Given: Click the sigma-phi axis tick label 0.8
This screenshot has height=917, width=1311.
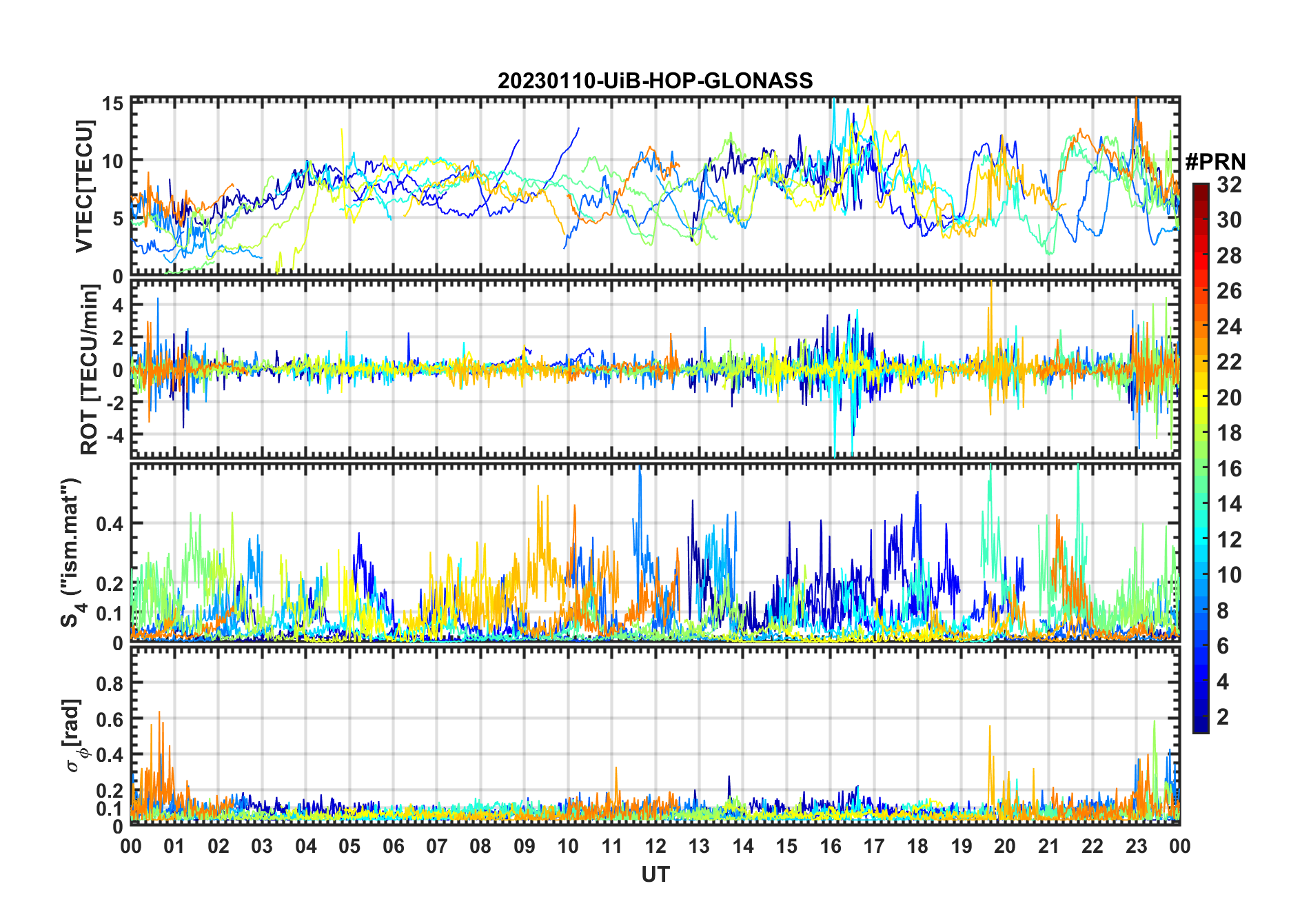Looking at the screenshot, I should 110,683.
